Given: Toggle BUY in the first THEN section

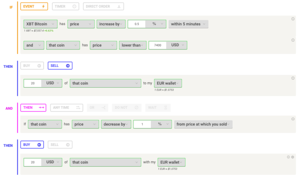Looking at the screenshot, I should point(32,66).
